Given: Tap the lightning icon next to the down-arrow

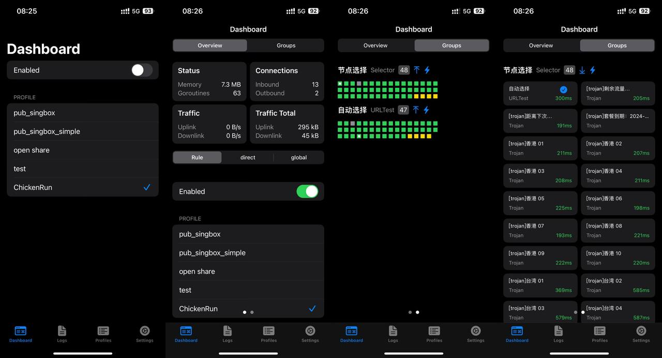Looking at the screenshot, I should click(x=593, y=70).
